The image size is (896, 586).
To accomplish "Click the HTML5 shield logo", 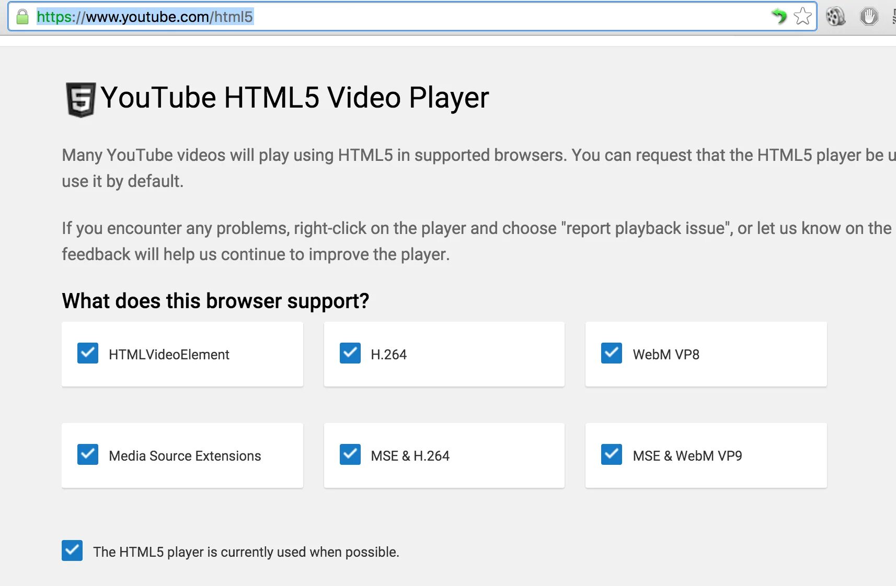I will point(81,99).
